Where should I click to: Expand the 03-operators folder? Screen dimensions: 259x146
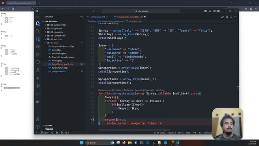pyautogui.click(x=57, y=32)
